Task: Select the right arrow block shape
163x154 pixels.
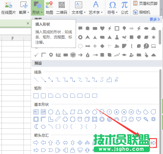Action: pos(36,143)
